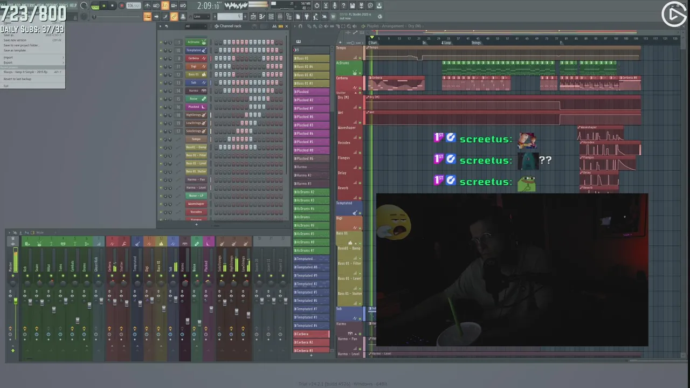Click the Channel rack undo arrow icon
The height and width of the screenshot is (388, 690).
pyautogui.click(x=167, y=26)
